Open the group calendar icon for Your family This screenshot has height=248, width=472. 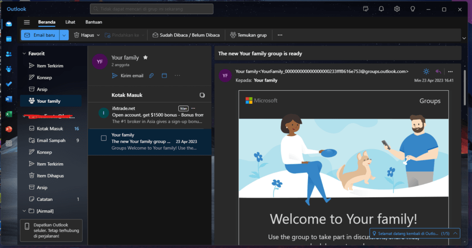(x=165, y=76)
